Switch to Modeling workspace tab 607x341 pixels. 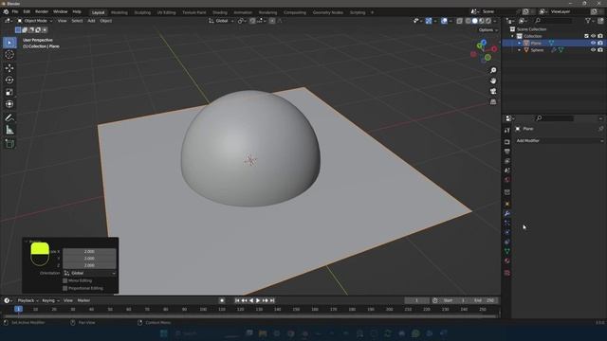coord(120,12)
